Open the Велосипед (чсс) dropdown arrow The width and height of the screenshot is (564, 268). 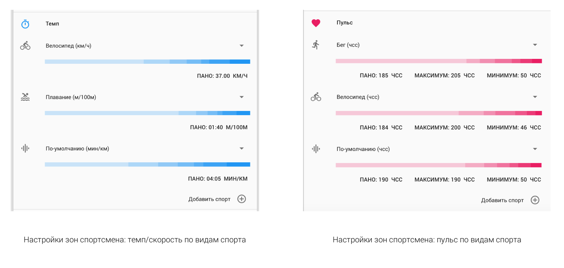[535, 97]
